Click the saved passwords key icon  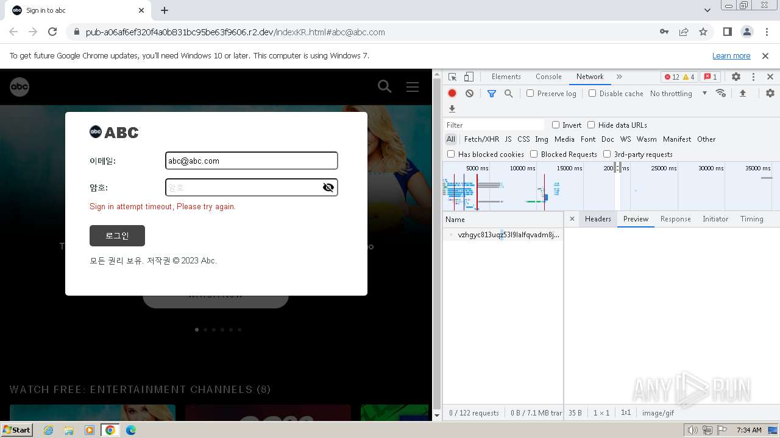[664, 32]
